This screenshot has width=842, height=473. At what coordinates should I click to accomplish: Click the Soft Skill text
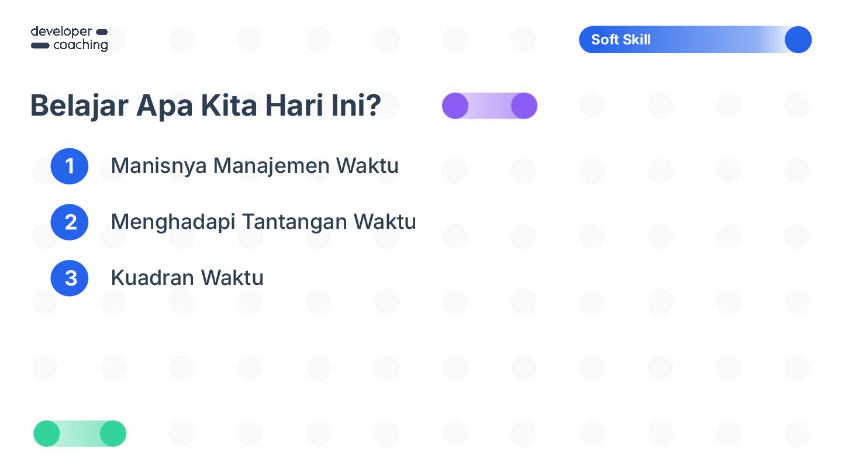pyautogui.click(x=621, y=40)
